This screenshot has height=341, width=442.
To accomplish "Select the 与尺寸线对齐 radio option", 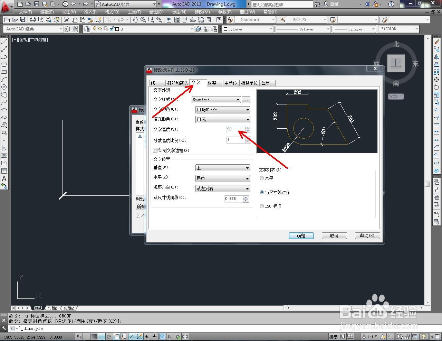I will point(262,192).
